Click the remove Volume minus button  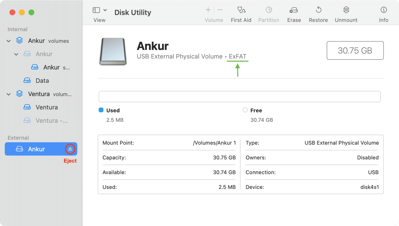[x=220, y=10]
